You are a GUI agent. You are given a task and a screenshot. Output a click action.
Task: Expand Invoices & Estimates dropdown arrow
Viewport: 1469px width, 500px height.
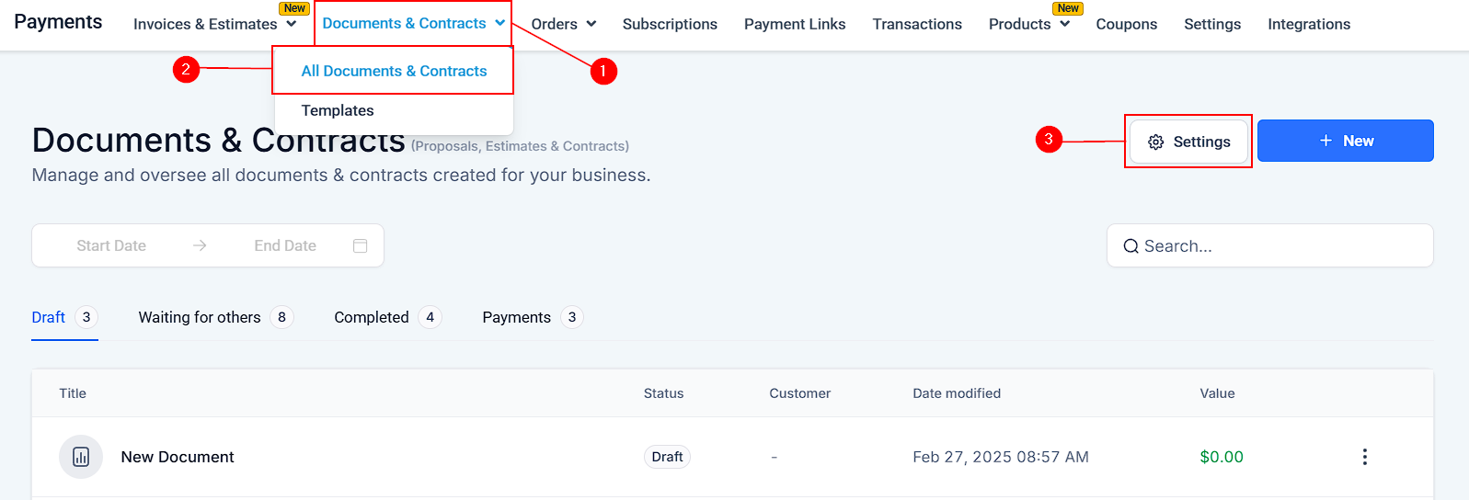point(292,24)
